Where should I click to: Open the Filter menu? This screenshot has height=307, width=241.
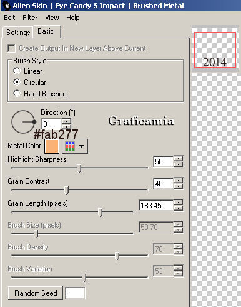(x=30, y=18)
